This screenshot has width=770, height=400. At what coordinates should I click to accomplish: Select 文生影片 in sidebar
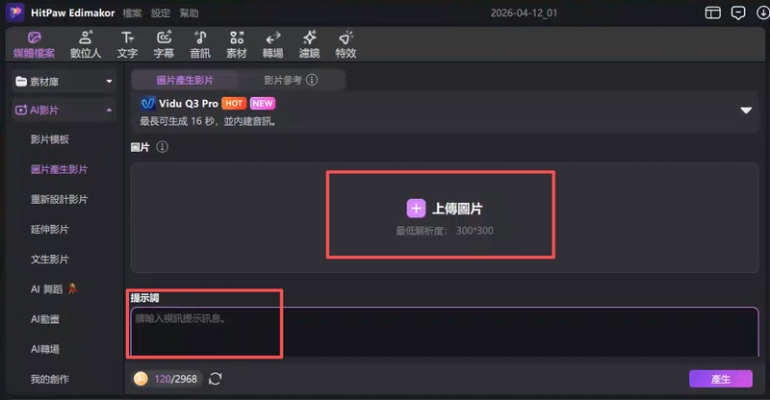pos(50,260)
